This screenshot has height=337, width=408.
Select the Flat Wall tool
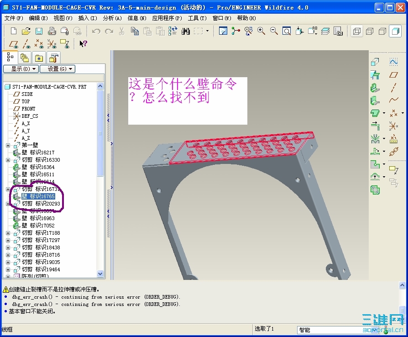pyautogui.click(x=375, y=88)
